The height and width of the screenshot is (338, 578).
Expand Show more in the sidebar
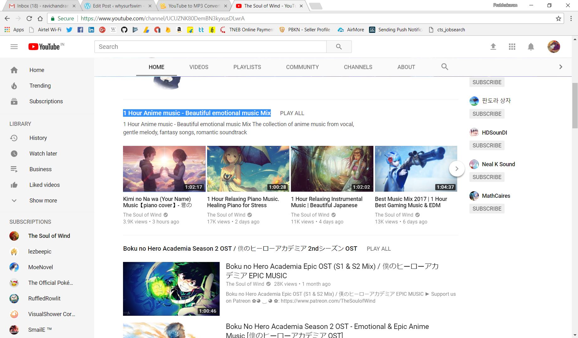(x=43, y=200)
